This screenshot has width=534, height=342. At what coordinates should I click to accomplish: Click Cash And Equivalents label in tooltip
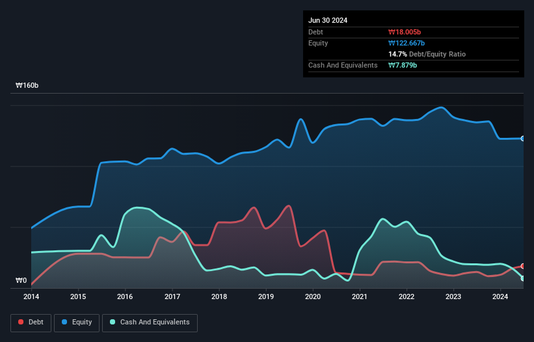click(x=343, y=65)
